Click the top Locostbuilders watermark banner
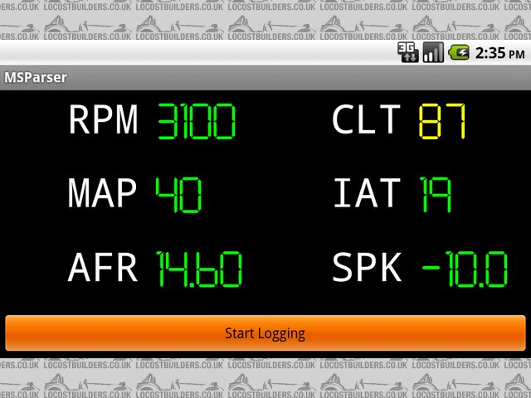Viewport: 531px width, 398px height. tap(265, 20)
